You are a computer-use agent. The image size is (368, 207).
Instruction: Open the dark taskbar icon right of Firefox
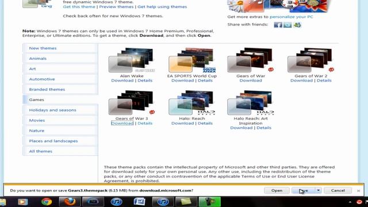click(93, 202)
